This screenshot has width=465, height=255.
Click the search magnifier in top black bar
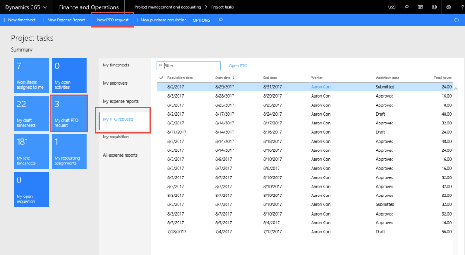click(407, 7)
